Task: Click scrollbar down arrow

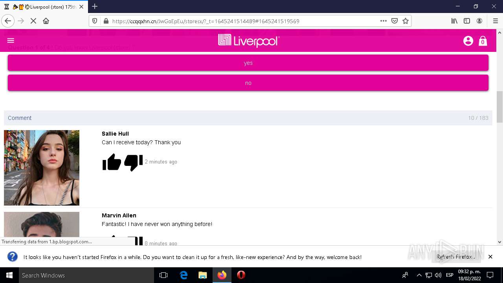Action: (499, 242)
